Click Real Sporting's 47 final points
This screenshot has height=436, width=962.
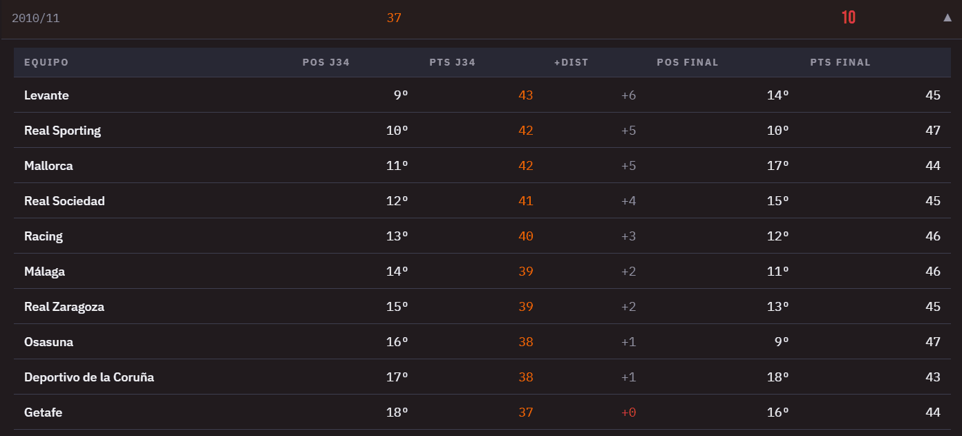click(x=933, y=131)
